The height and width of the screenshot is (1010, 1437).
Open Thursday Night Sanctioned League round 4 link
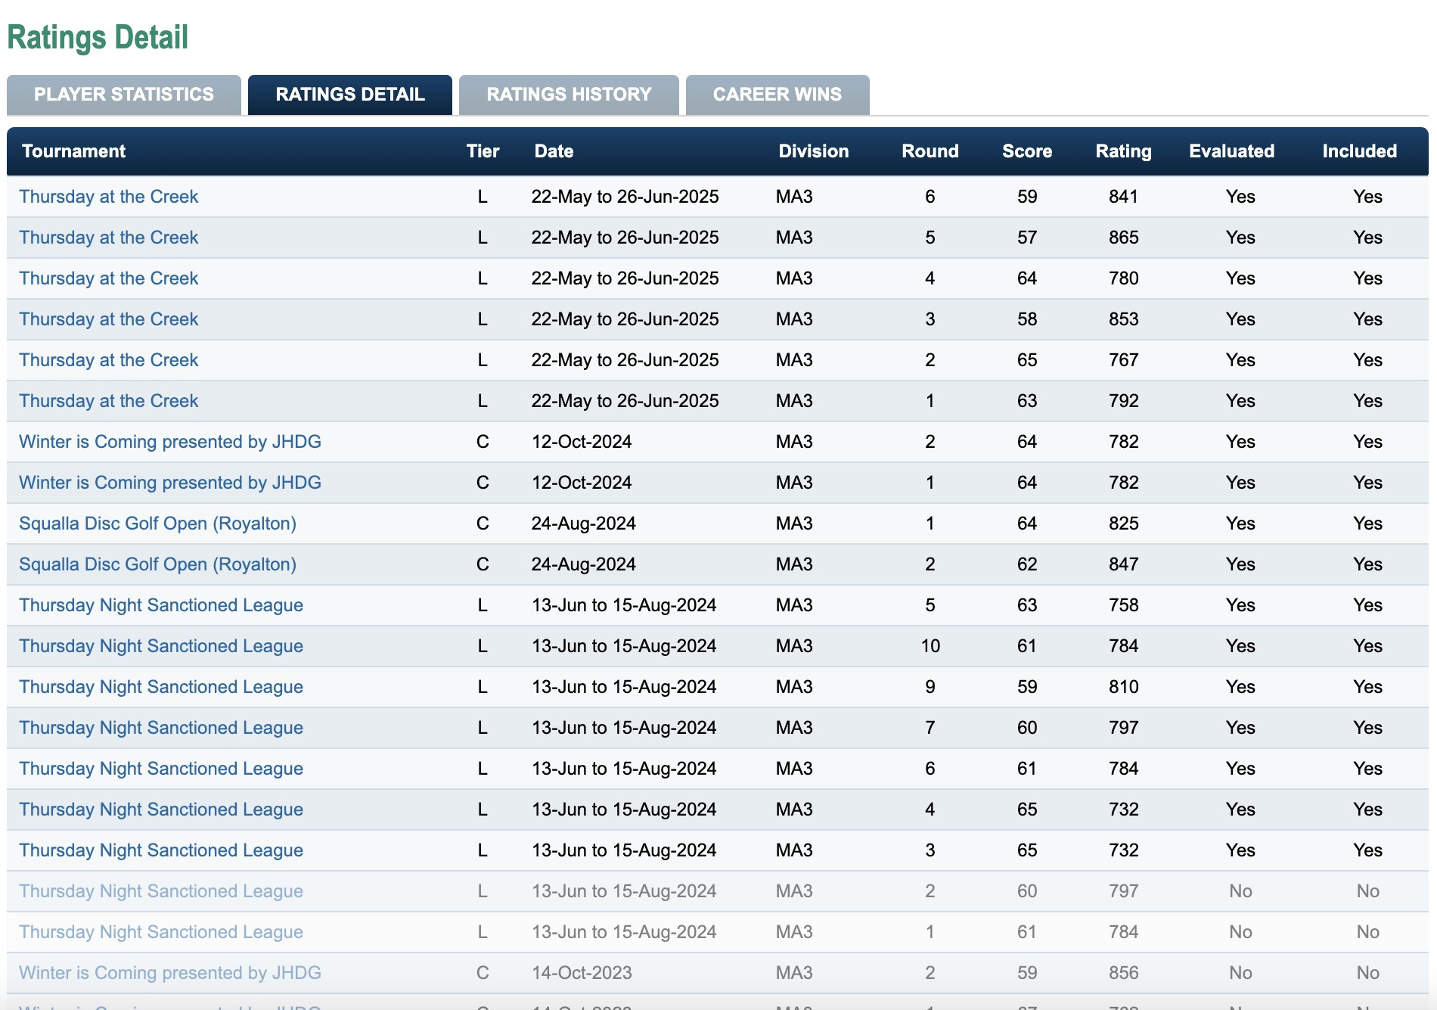pos(161,810)
